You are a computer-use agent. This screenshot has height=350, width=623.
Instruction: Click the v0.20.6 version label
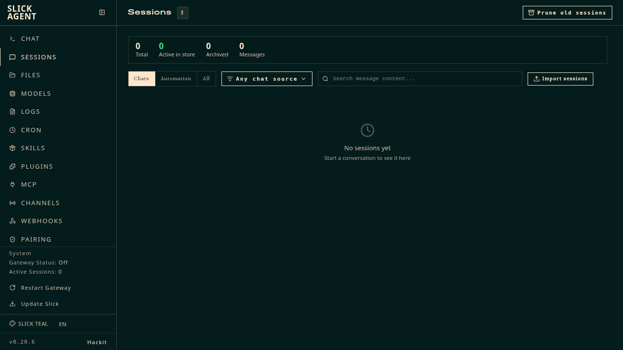22,342
